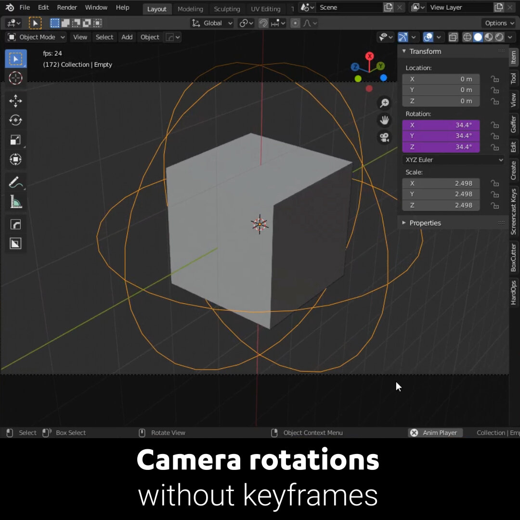Lock Scale Y with padlock

coord(495,194)
